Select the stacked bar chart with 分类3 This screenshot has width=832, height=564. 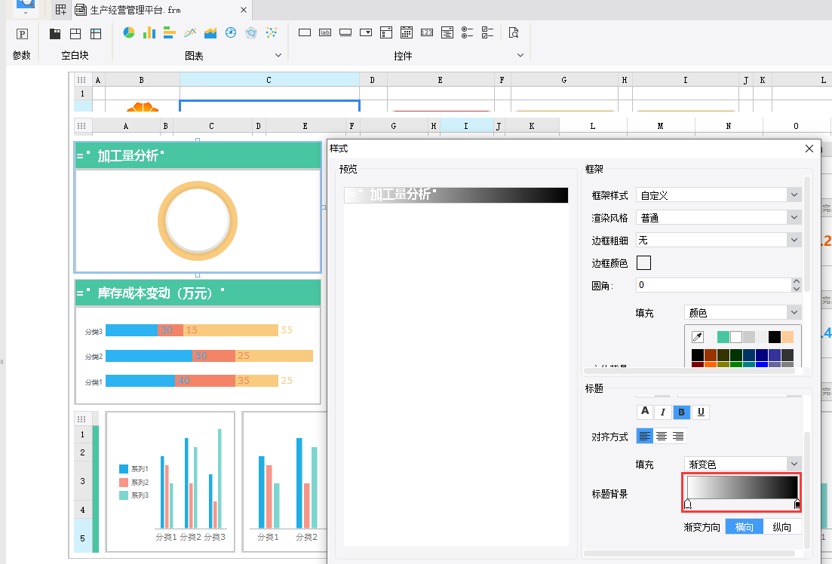point(198,355)
